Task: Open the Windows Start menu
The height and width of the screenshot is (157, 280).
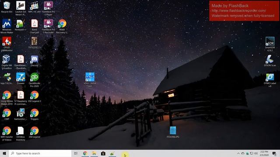Action: pos(4,153)
